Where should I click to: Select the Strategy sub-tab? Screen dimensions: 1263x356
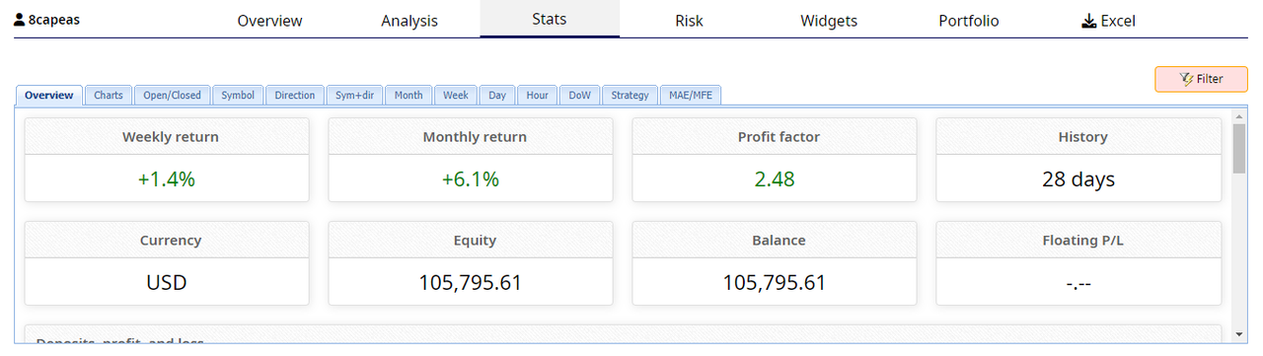point(630,96)
